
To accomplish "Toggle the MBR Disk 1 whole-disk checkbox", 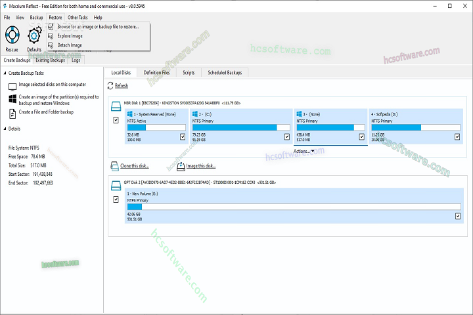I will tap(116, 120).
